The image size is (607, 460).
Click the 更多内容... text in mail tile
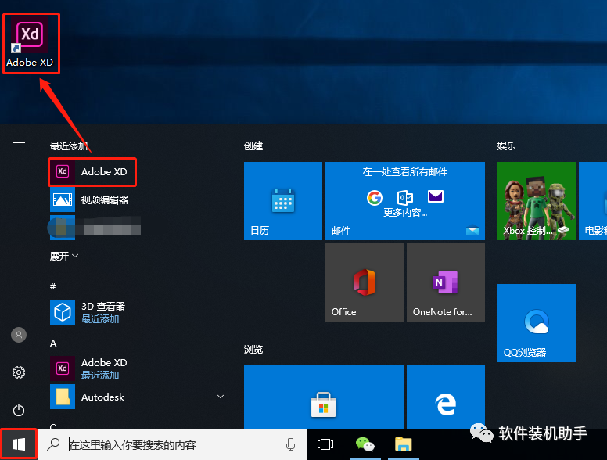tap(405, 212)
